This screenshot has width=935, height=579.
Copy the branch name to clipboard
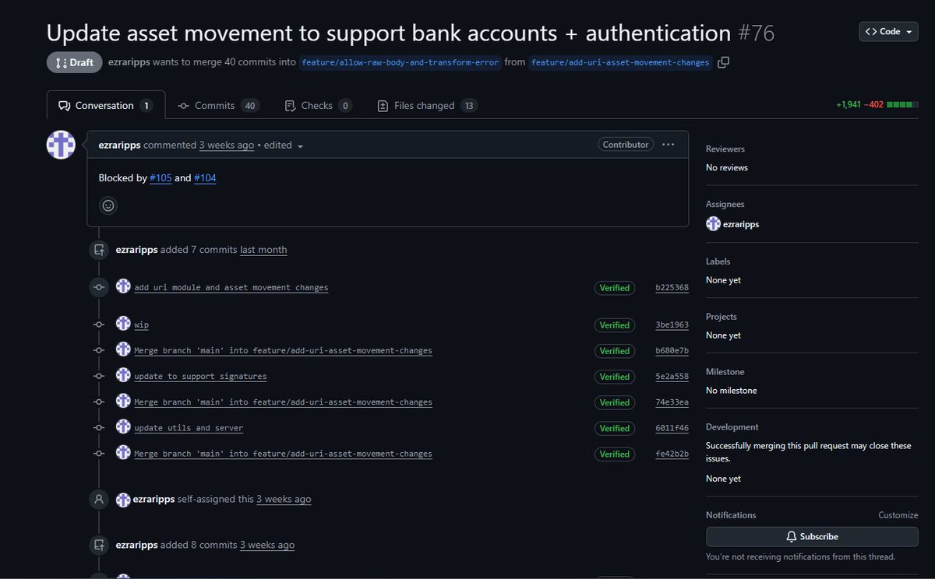click(723, 62)
